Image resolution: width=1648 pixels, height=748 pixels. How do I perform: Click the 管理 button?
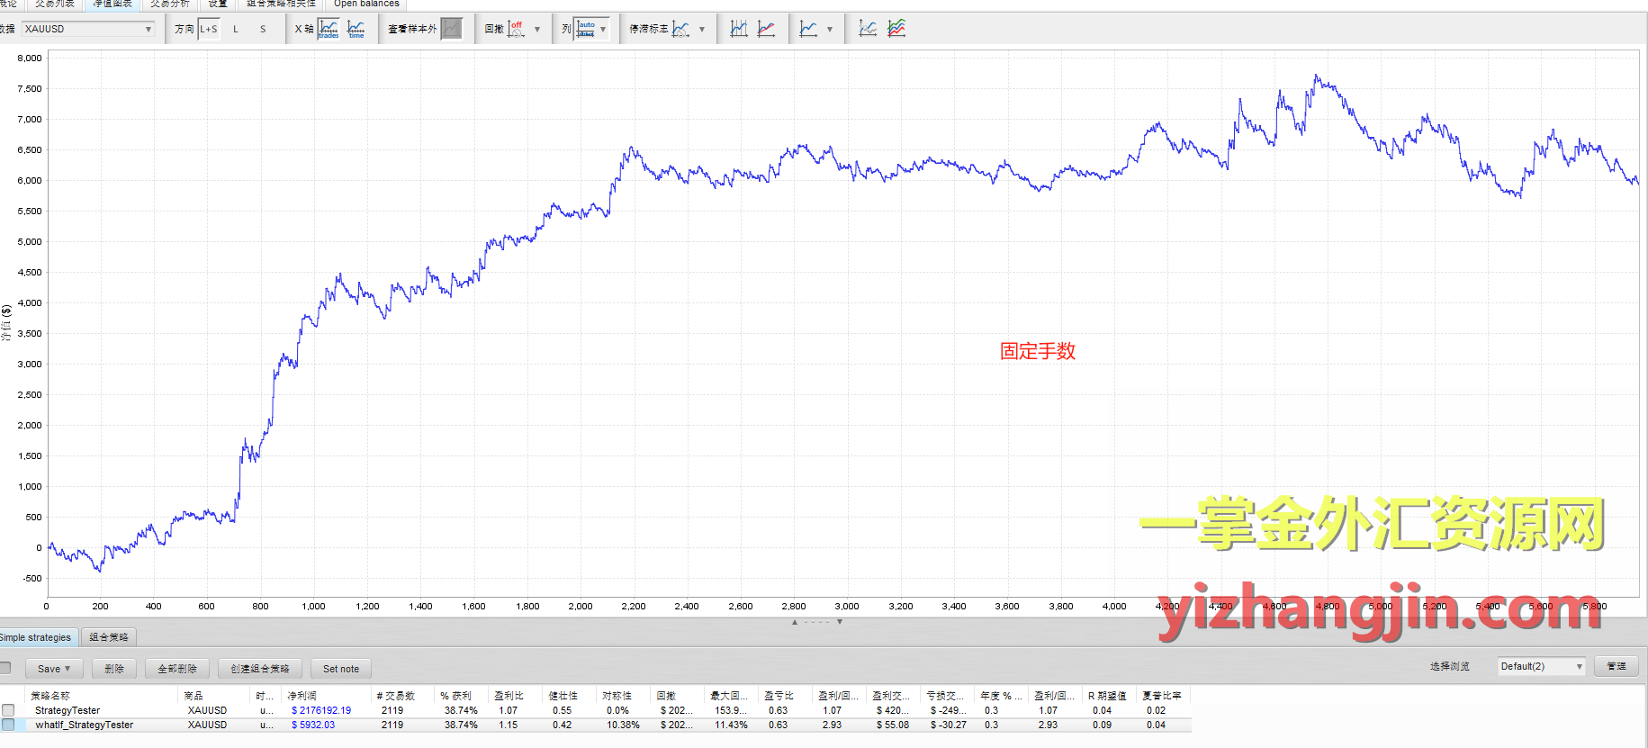pos(1616,666)
